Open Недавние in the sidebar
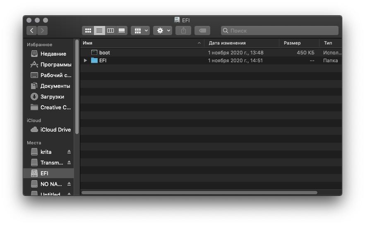Screen dimensions: 365x226 coord(49,54)
